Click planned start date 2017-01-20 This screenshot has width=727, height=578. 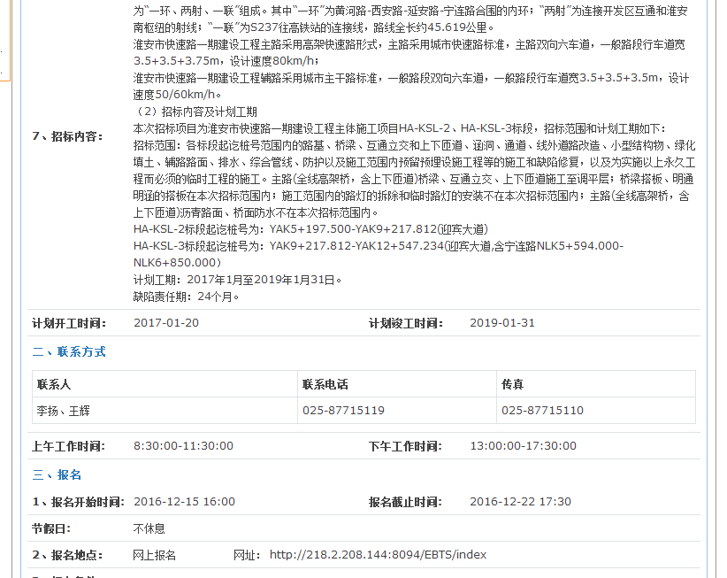166,322
